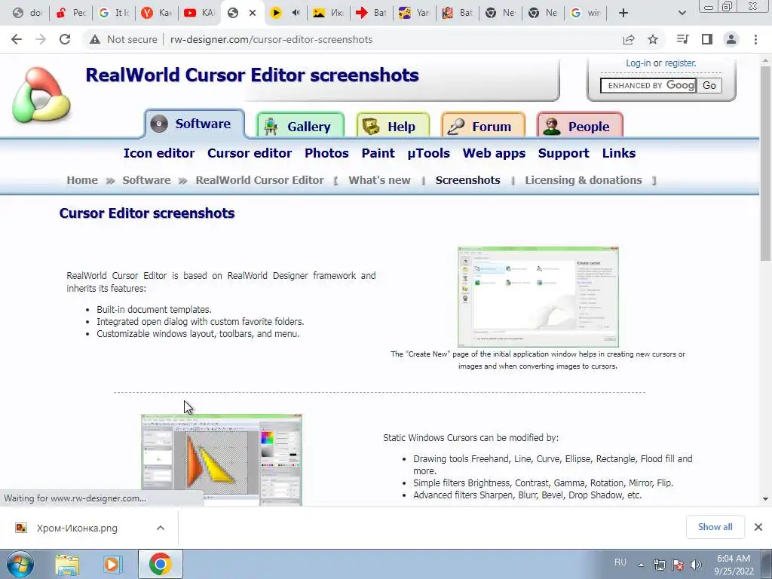Open the Photos link

[326, 153]
